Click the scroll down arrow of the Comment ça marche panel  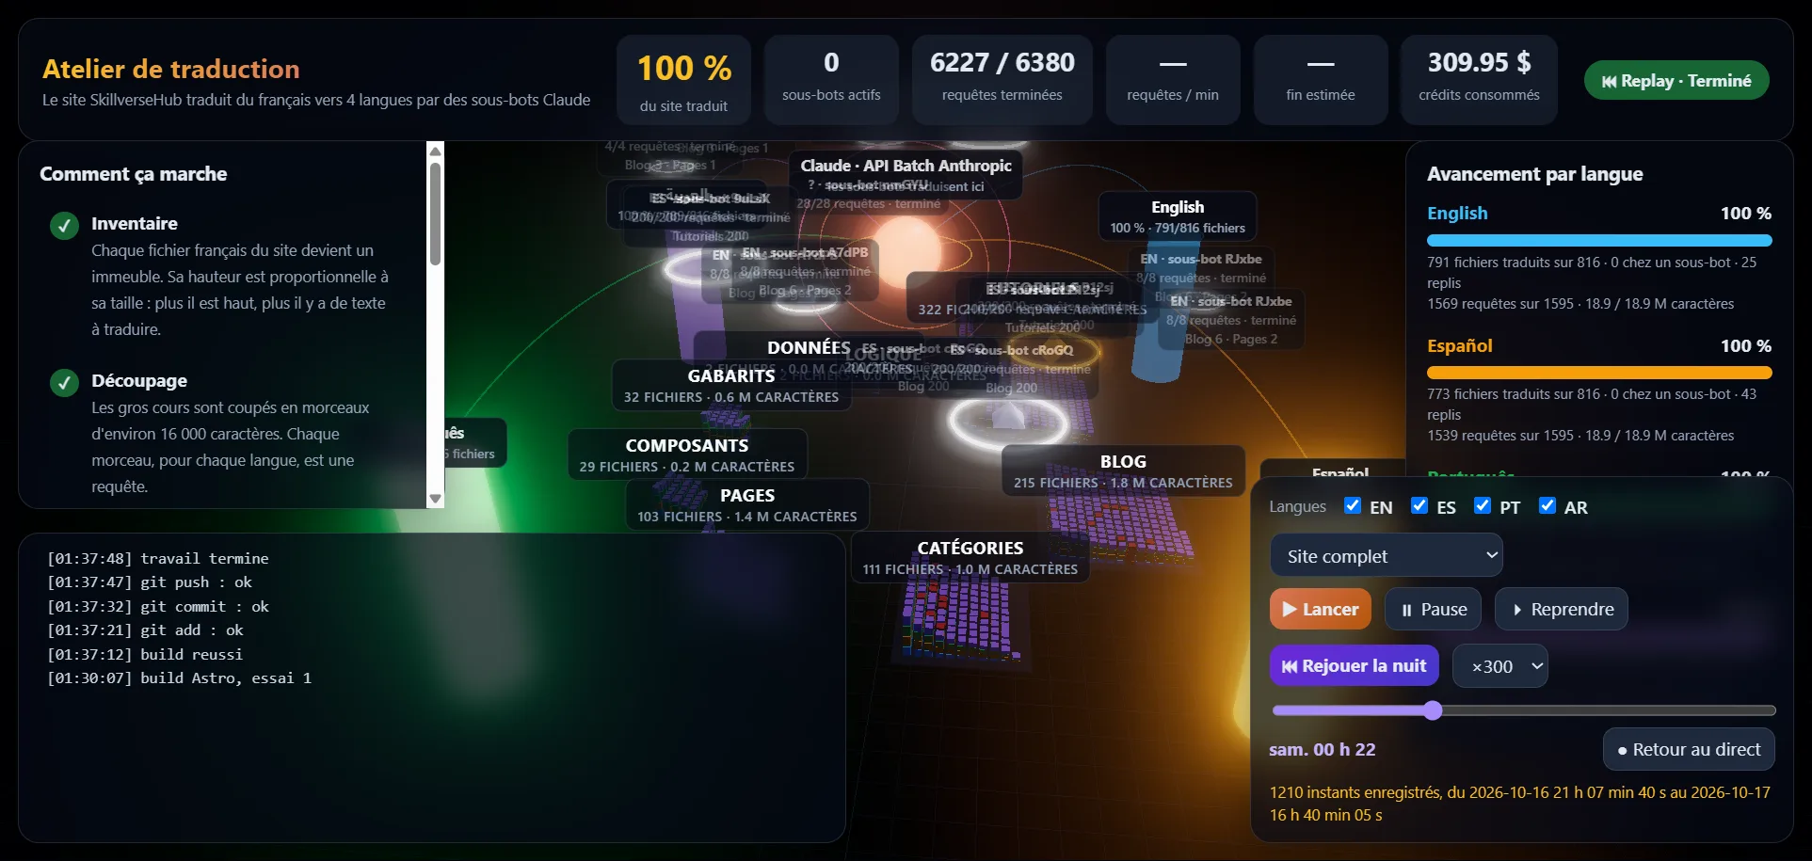coord(435,499)
